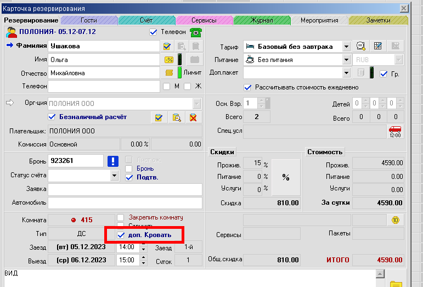Image resolution: width=423 pixels, height=287 pixels.
Task: Click the red X organization remove icon
Action: click(193, 117)
